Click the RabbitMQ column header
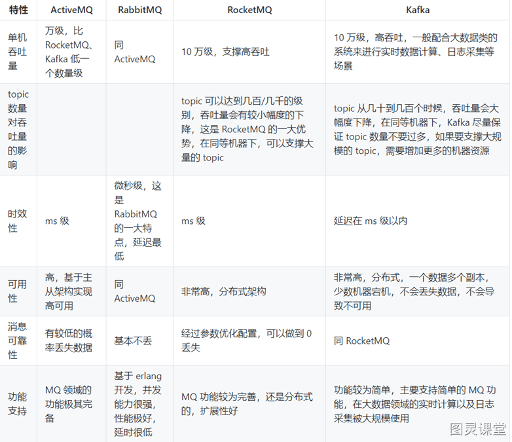 point(139,10)
